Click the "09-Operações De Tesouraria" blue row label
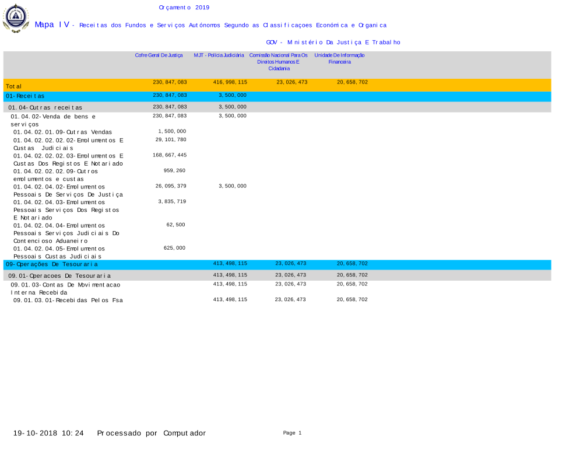This screenshot has width=583, height=451. pyautogui.click(x=52, y=265)
